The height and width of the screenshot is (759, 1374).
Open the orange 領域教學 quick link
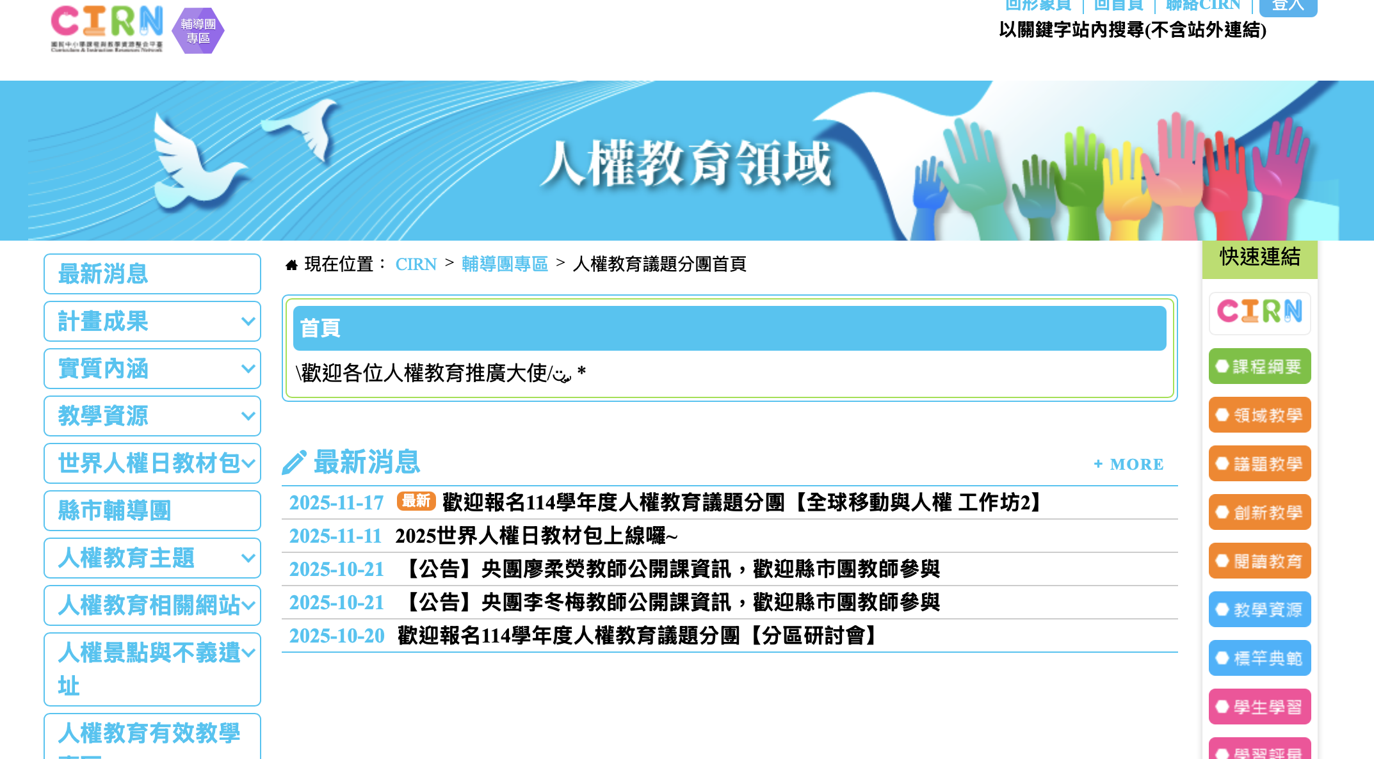pos(1259,415)
